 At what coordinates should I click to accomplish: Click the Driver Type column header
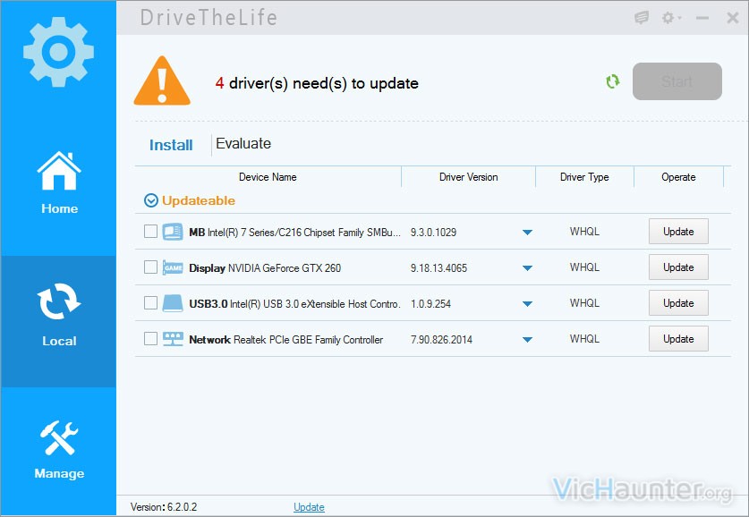[x=584, y=177]
